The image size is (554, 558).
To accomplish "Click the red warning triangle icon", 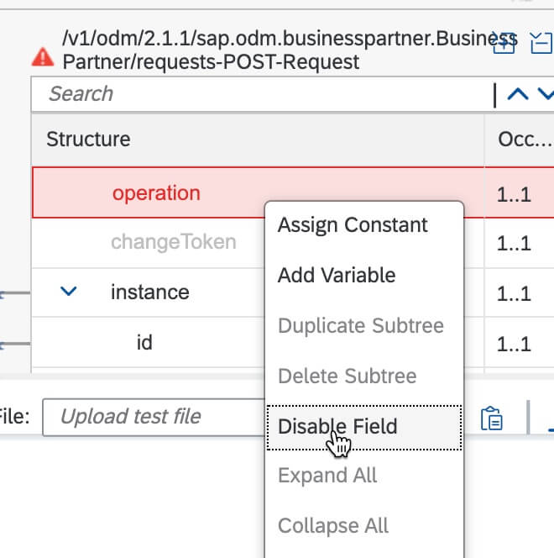I will (43, 57).
